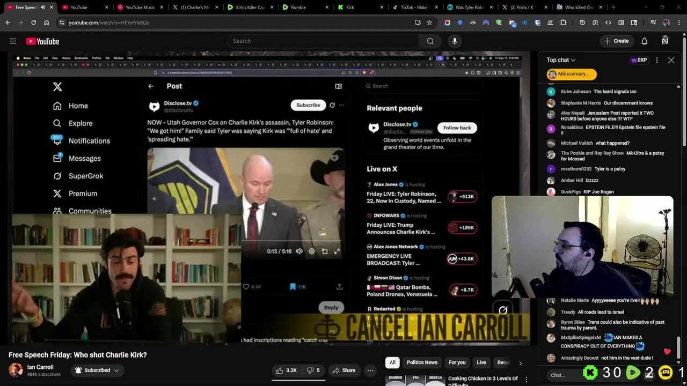Focus the YouTube search field
Viewport: 687px width, 386px height.
click(x=323, y=41)
